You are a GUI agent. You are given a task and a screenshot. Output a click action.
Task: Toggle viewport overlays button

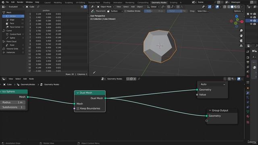217,7
